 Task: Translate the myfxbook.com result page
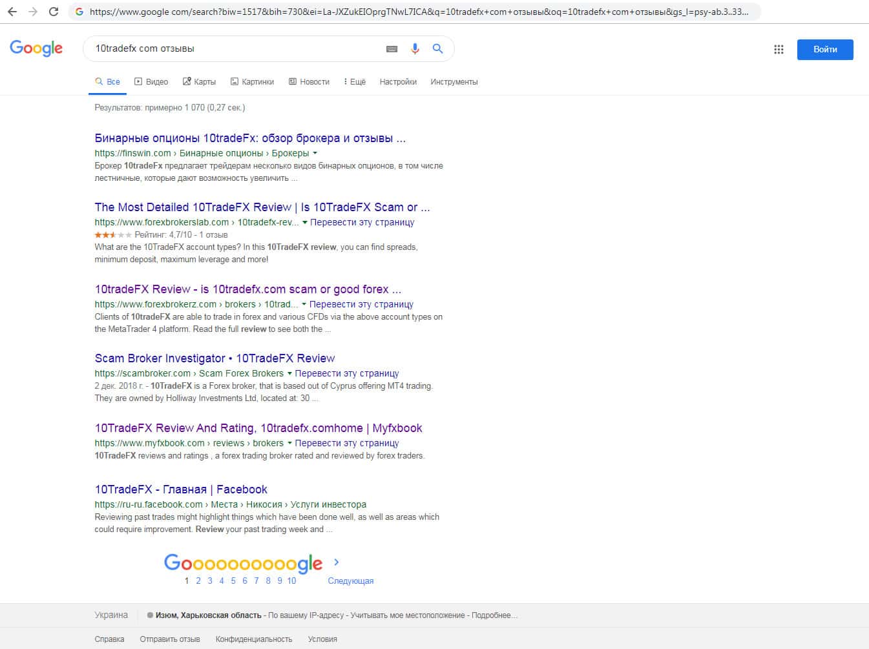click(x=347, y=443)
